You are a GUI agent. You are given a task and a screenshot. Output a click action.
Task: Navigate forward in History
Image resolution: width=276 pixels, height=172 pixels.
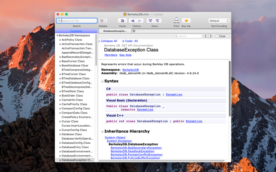click(140, 21)
